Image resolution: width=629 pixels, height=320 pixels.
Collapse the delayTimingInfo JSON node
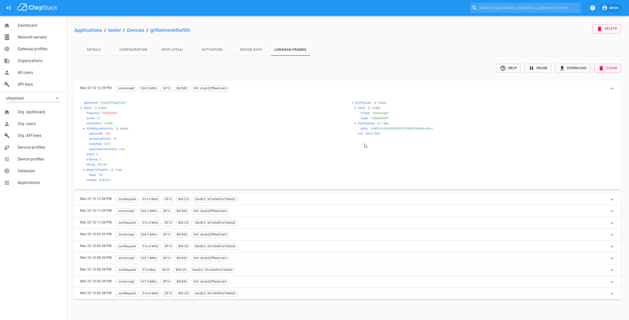84,170
